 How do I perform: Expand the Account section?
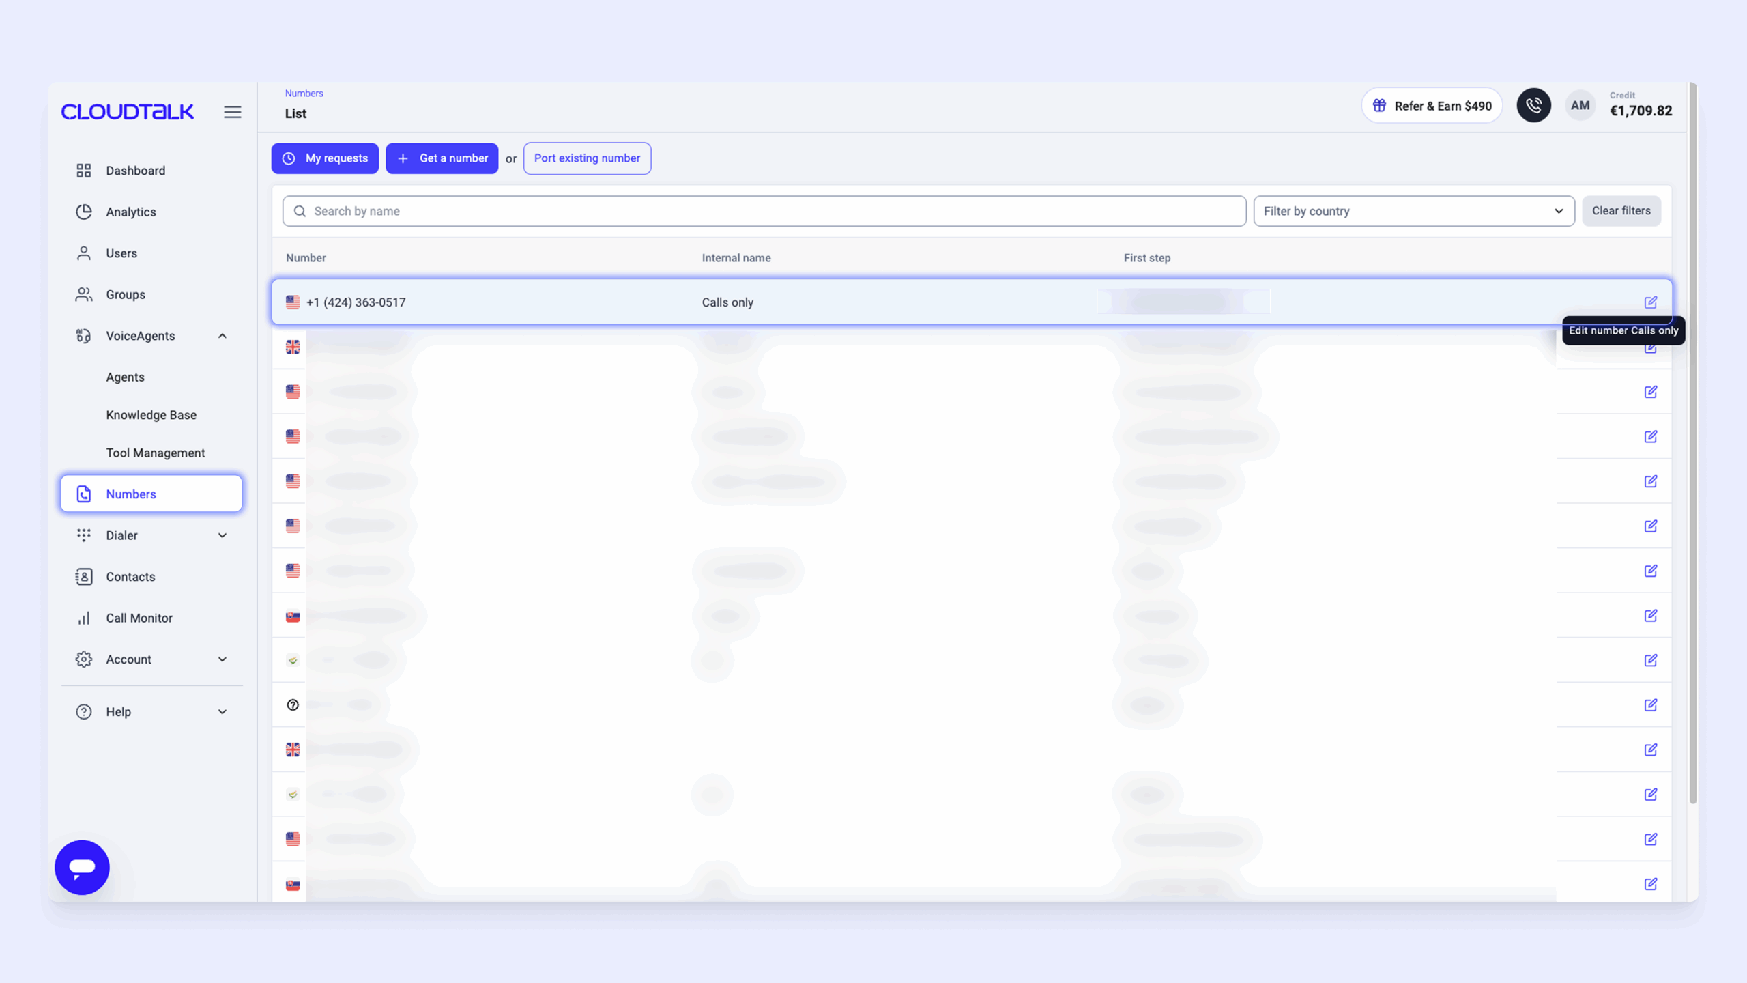click(222, 659)
